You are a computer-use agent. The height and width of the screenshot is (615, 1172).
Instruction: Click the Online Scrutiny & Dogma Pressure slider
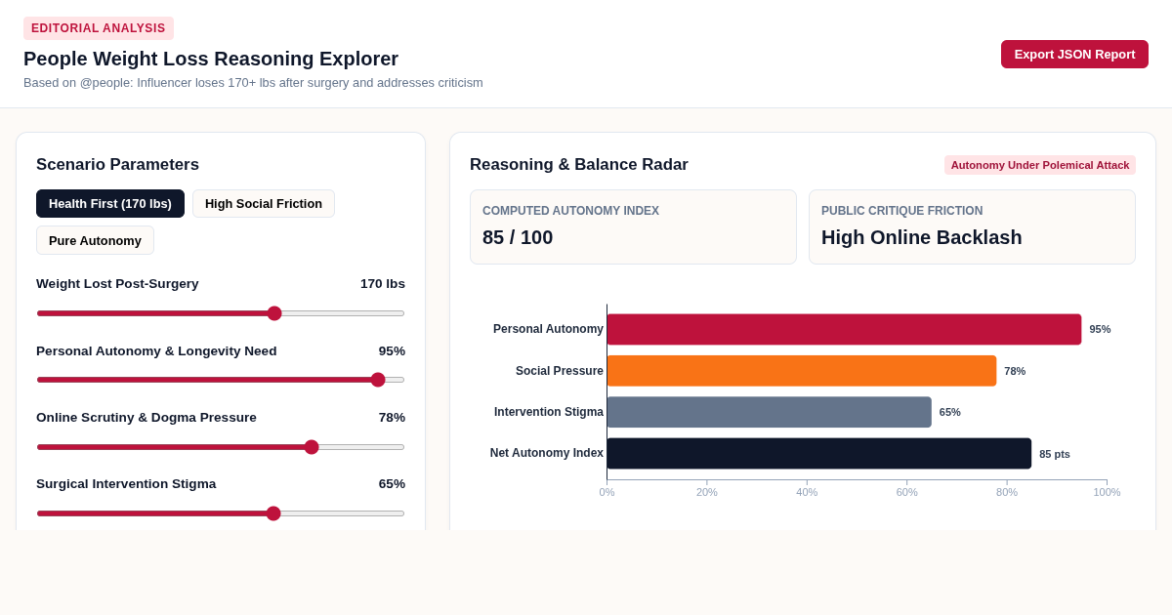(x=221, y=447)
